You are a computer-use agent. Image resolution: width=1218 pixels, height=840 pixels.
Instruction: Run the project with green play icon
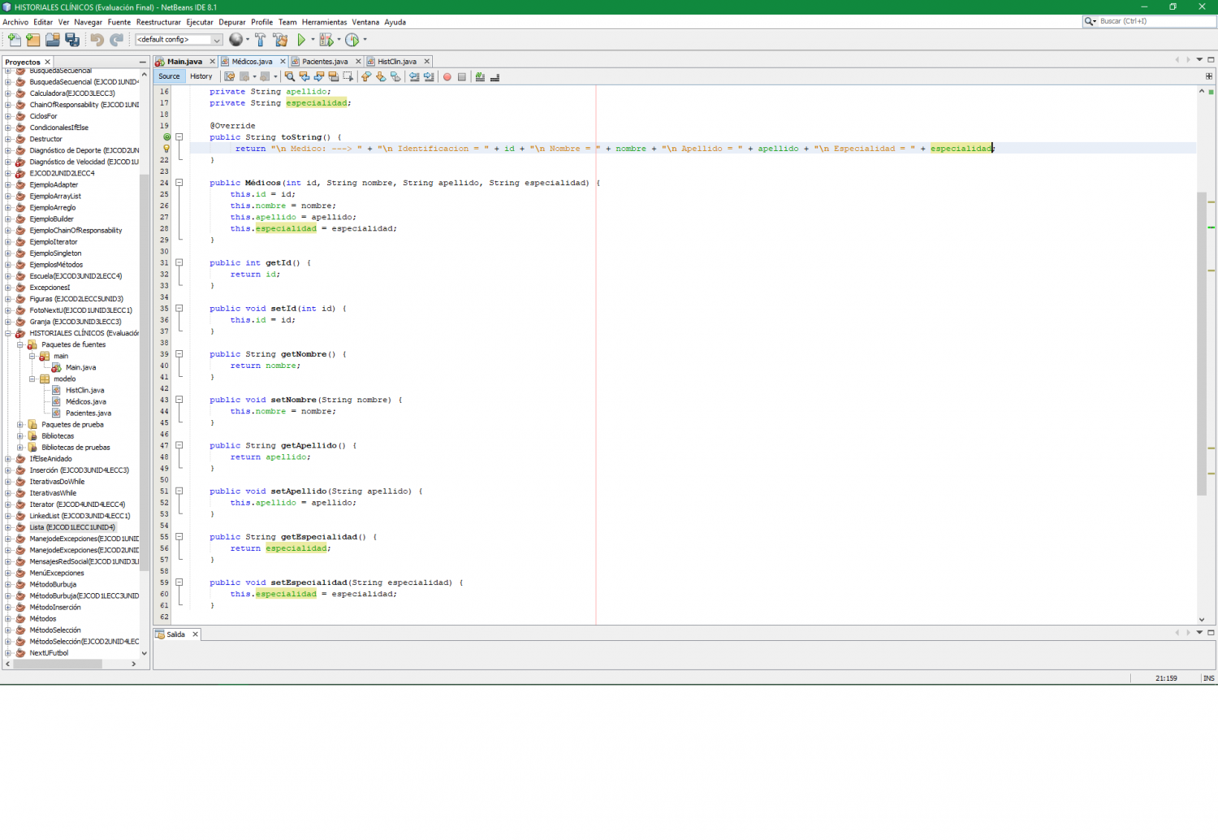coord(301,39)
